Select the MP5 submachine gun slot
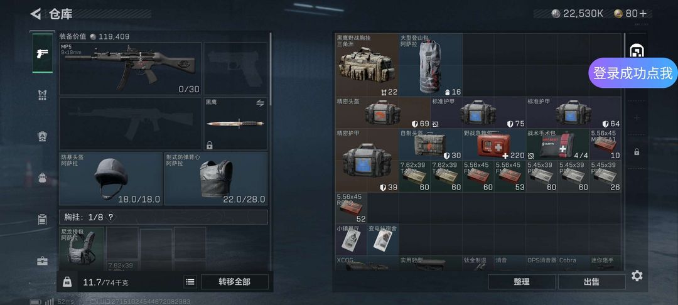This screenshot has width=678, height=305. click(x=130, y=68)
